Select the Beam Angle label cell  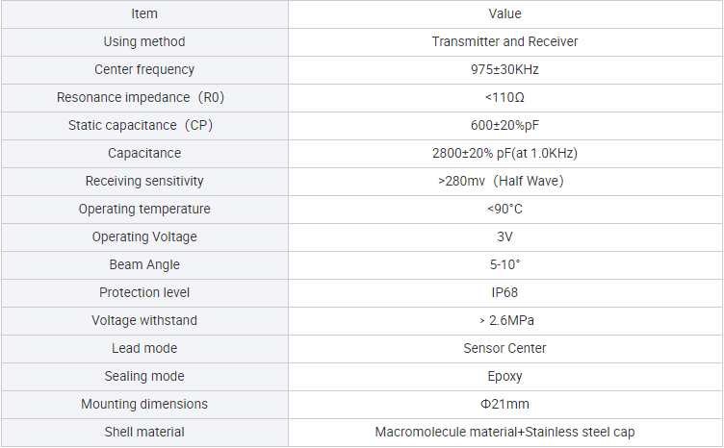144,265
